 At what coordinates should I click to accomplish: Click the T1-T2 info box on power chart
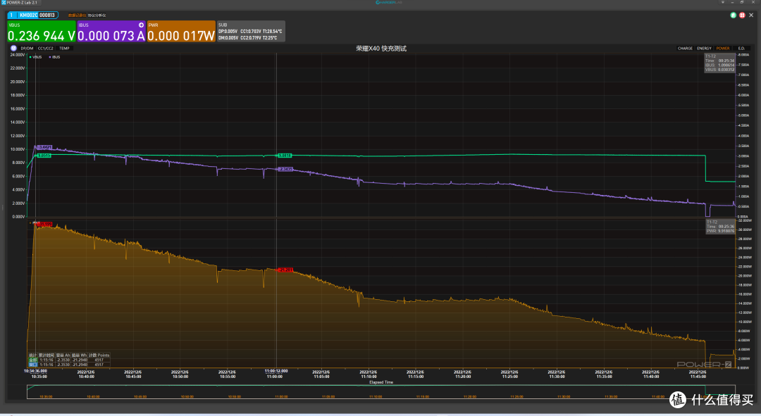click(x=719, y=227)
